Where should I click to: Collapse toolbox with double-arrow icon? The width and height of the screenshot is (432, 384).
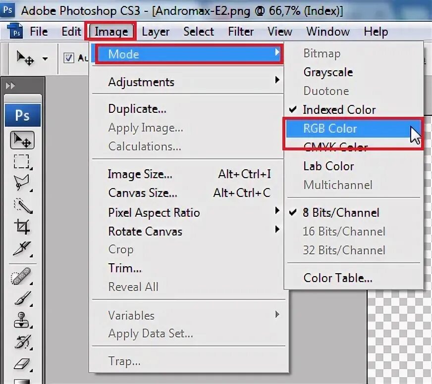[x=10, y=86]
